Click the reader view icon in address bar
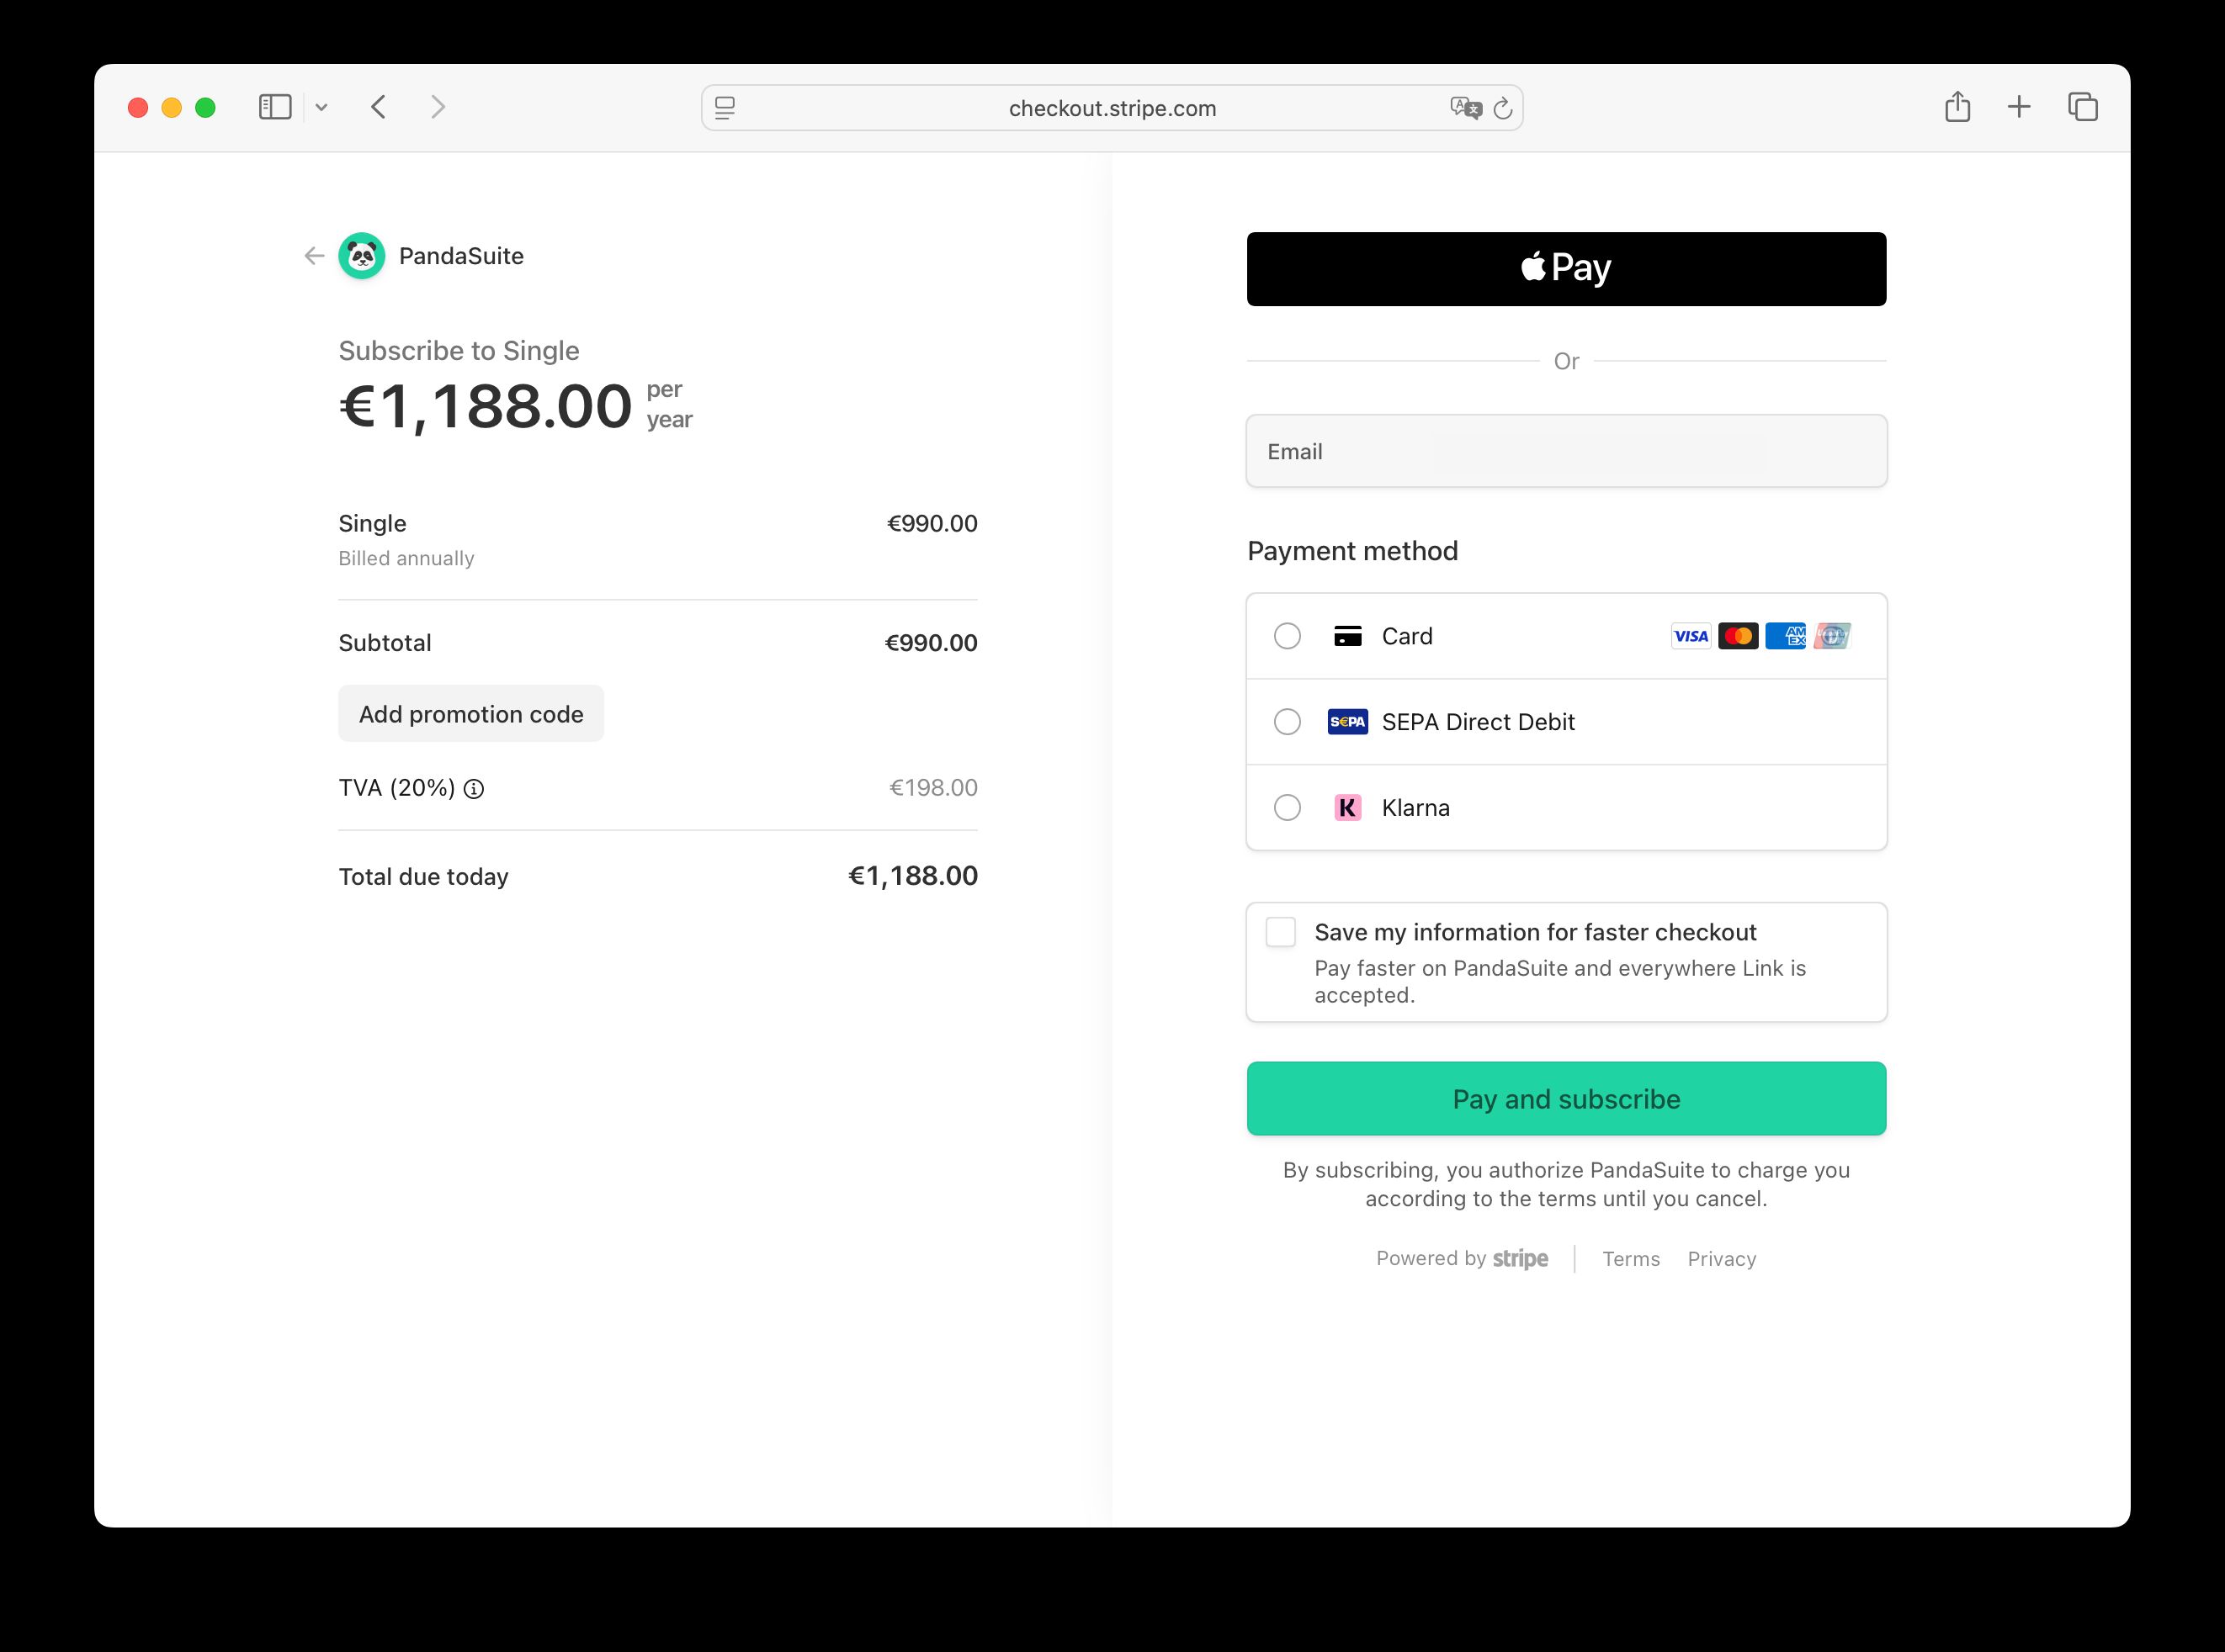 [724, 107]
